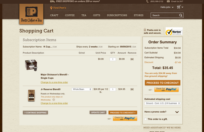Image resolution: width=204 pixels, height=132 pixels.
Task: Open the GIFTS menu
Action: (97, 15)
